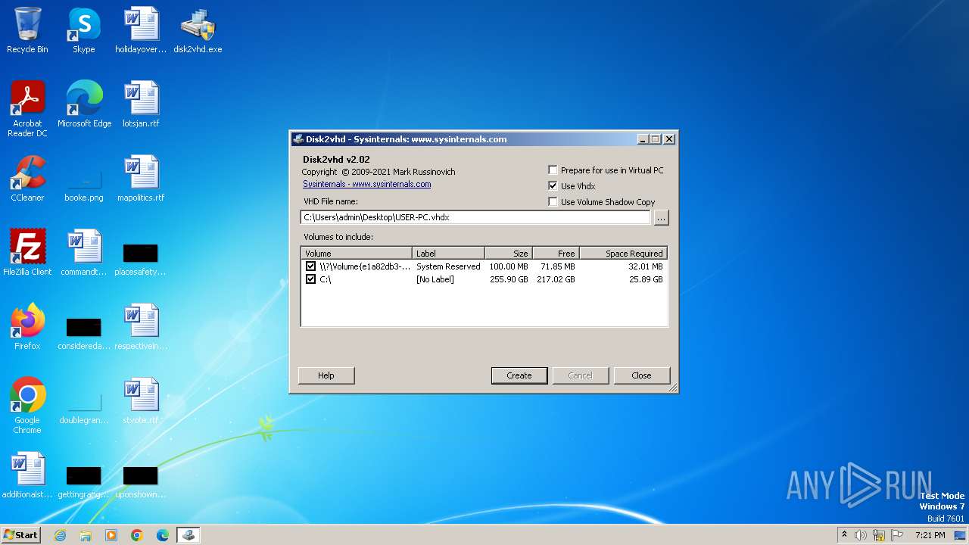Image resolution: width=969 pixels, height=545 pixels.
Task: Select the mapolitics.rtf file icon
Action: 141,179
